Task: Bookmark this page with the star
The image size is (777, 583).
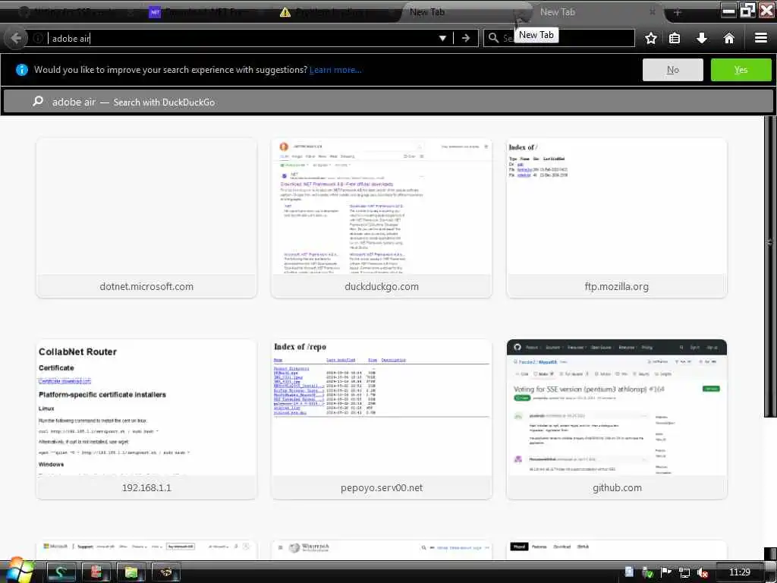Action: coord(650,38)
